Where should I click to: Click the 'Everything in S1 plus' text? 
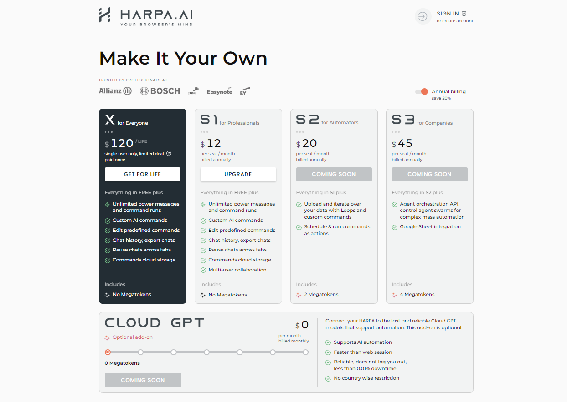(x=321, y=193)
